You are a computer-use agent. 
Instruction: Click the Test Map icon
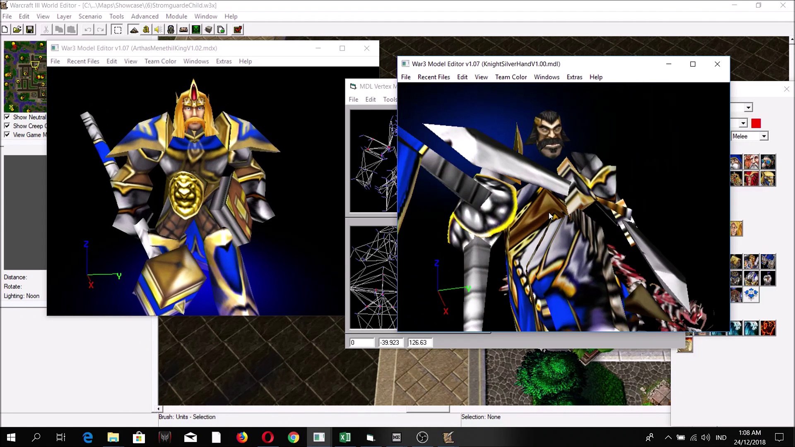[238, 29]
